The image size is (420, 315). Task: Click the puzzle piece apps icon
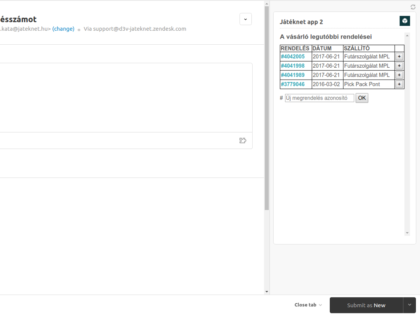click(243, 141)
